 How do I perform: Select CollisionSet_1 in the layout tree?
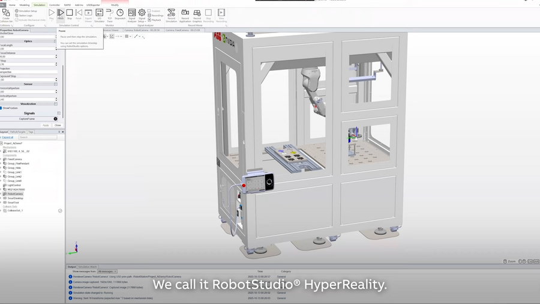click(x=15, y=210)
